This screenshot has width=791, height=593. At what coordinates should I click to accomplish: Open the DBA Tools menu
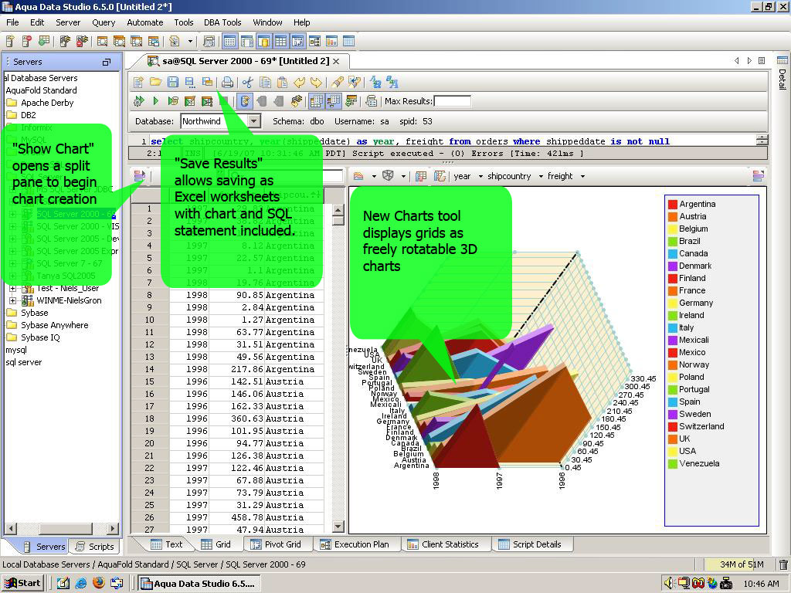[222, 22]
